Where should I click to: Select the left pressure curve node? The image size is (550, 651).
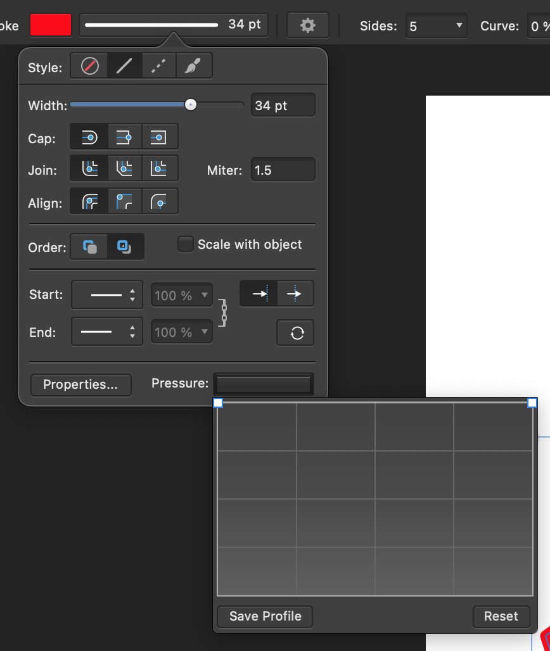point(218,403)
